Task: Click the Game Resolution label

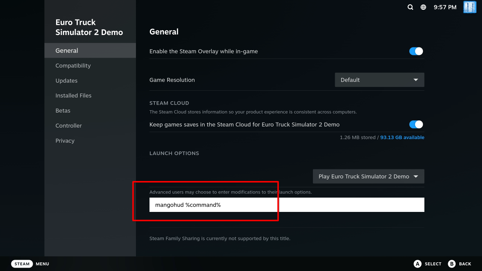Action: [x=172, y=80]
